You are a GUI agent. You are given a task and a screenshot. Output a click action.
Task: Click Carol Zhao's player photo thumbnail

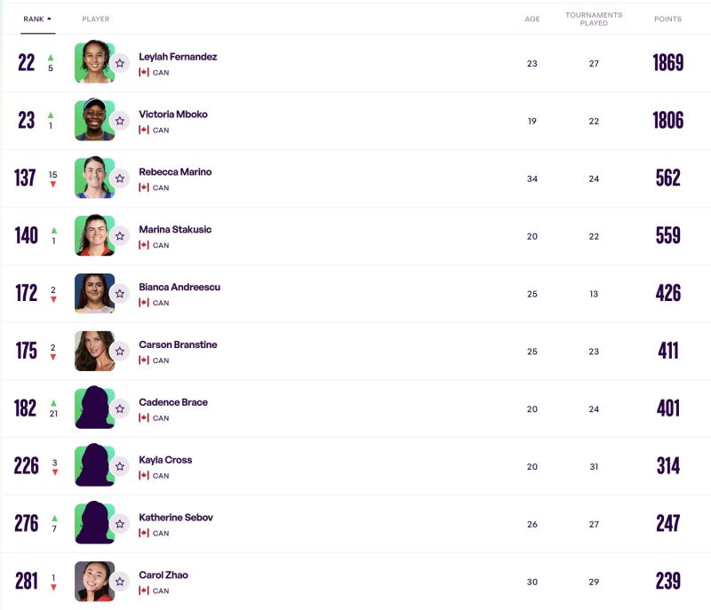[93, 582]
